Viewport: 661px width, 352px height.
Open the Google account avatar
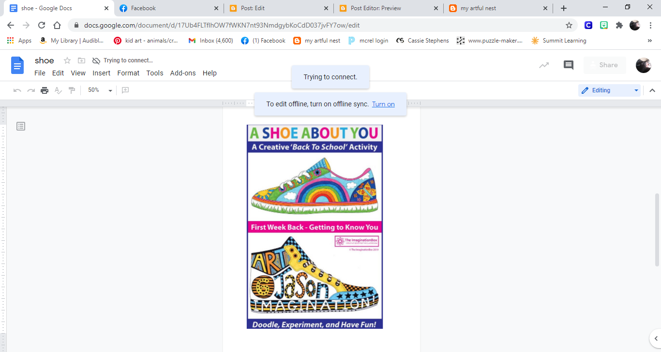[x=643, y=65]
